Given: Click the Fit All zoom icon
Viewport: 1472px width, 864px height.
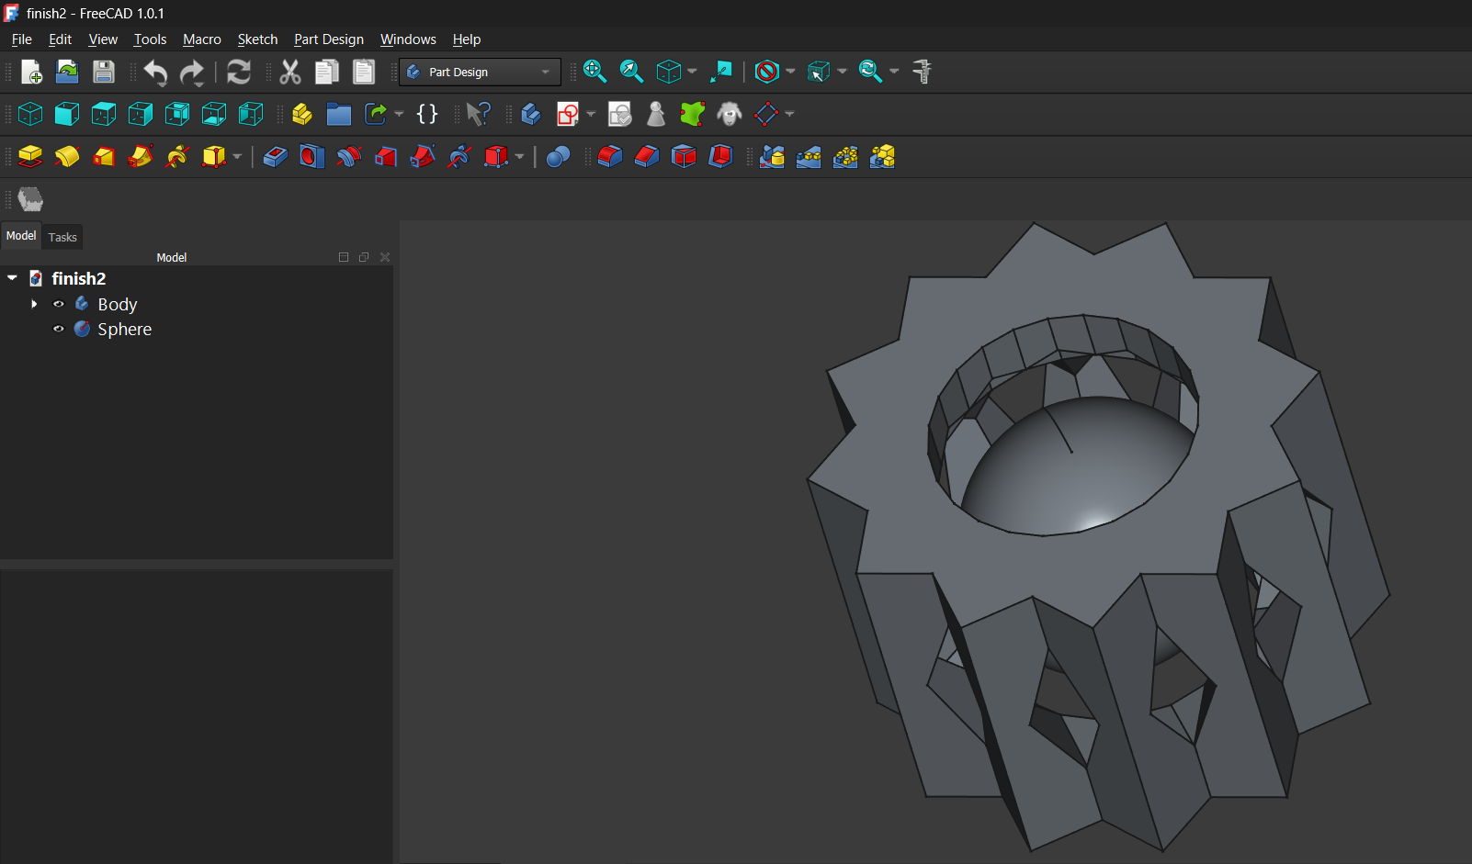Looking at the screenshot, I should click(x=594, y=72).
